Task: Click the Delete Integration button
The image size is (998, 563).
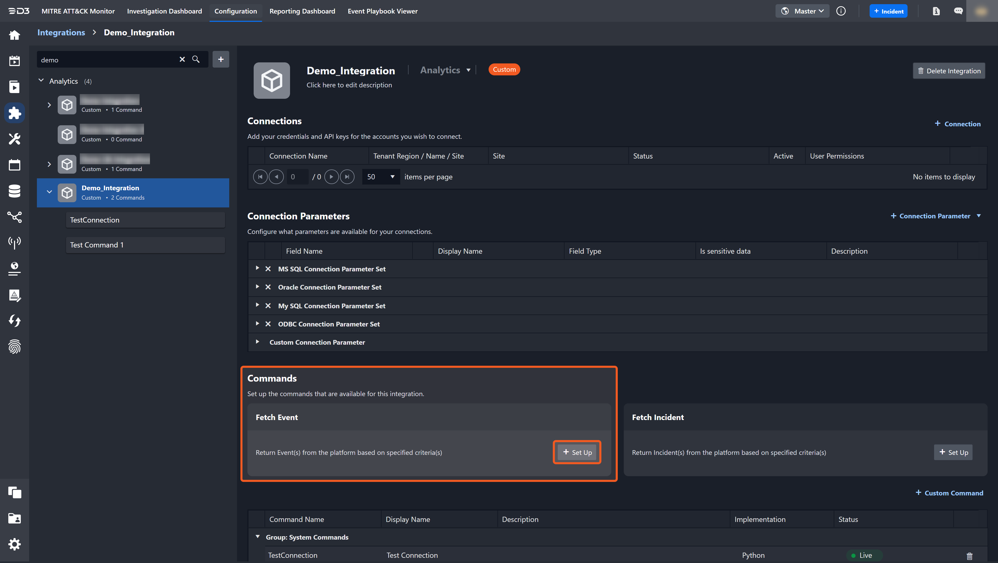Action: (949, 71)
